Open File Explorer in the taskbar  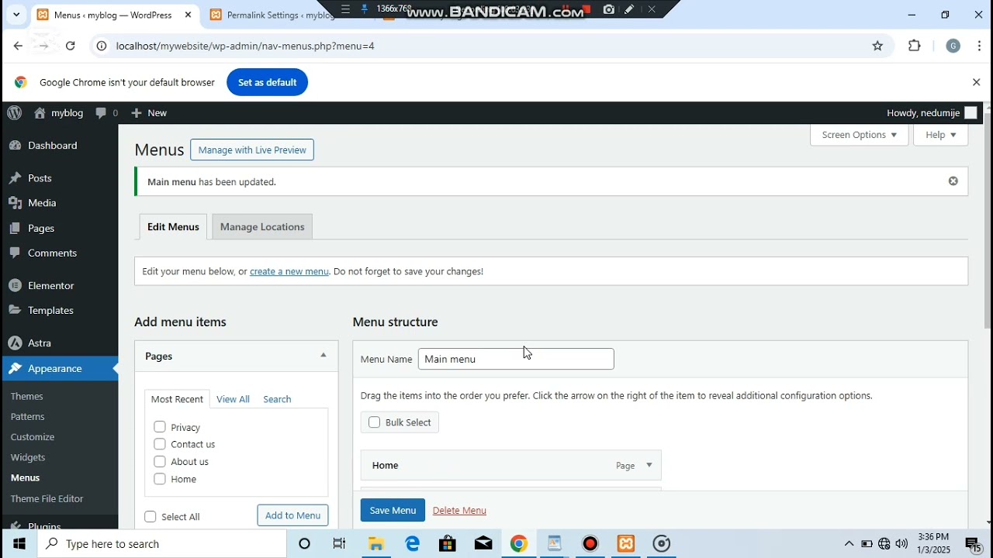click(376, 544)
